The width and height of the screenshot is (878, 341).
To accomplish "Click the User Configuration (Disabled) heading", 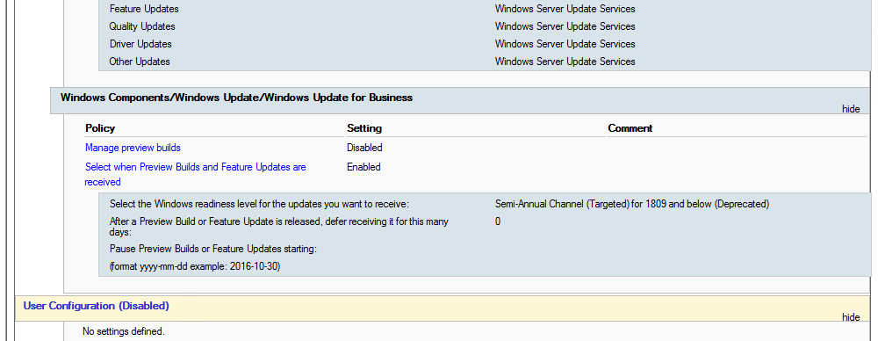I will pos(97,306).
